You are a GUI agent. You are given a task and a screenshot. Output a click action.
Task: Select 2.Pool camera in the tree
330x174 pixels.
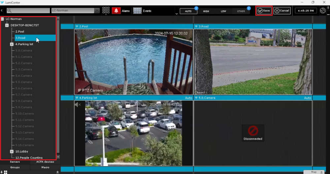(20, 32)
